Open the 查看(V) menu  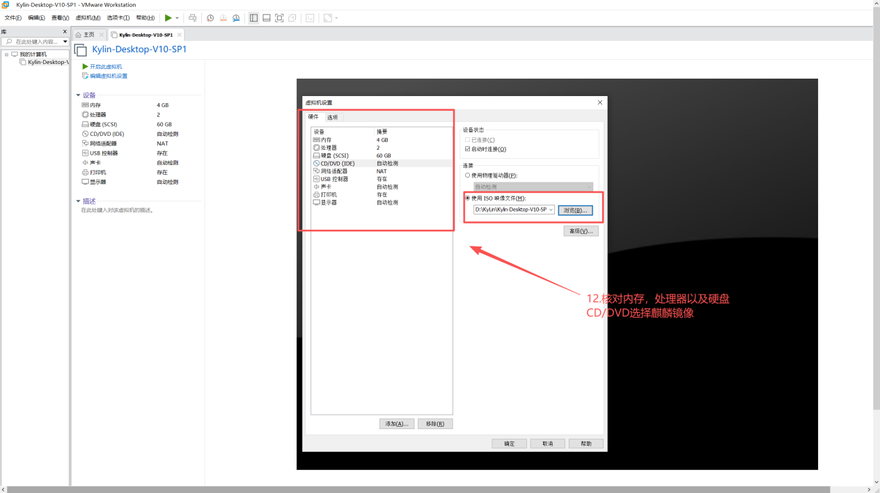(x=61, y=17)
